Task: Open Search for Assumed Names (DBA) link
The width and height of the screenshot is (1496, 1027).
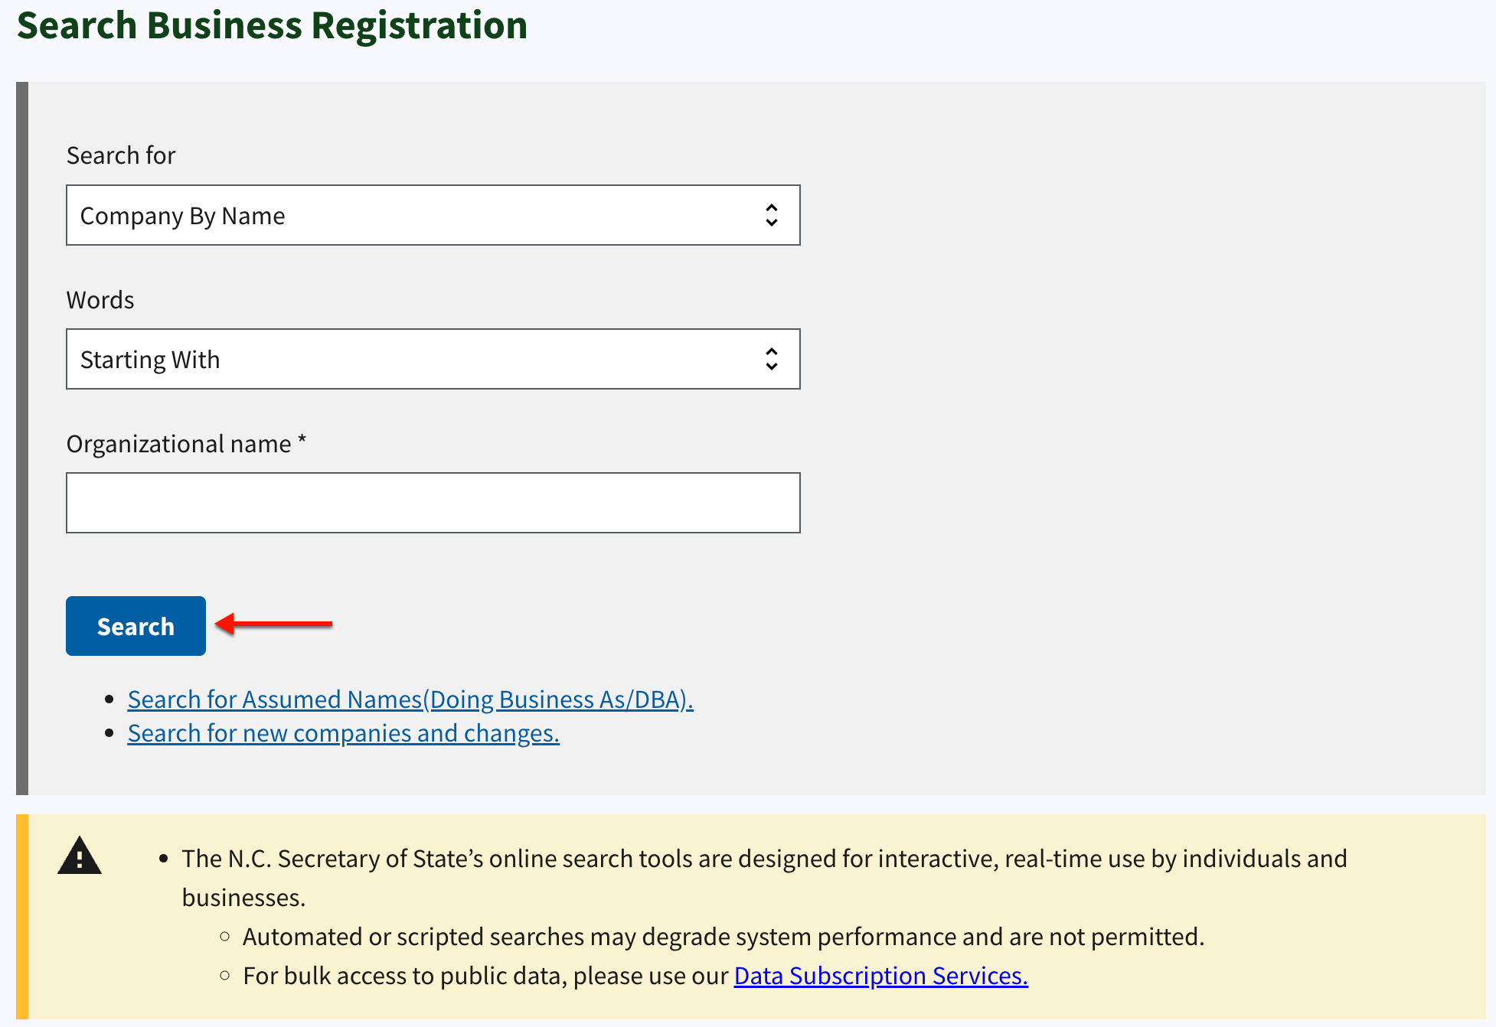Action: click(410, 699)
